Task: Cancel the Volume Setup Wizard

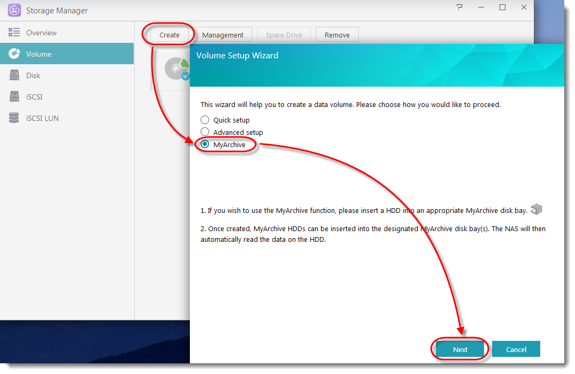Action: 516,349
